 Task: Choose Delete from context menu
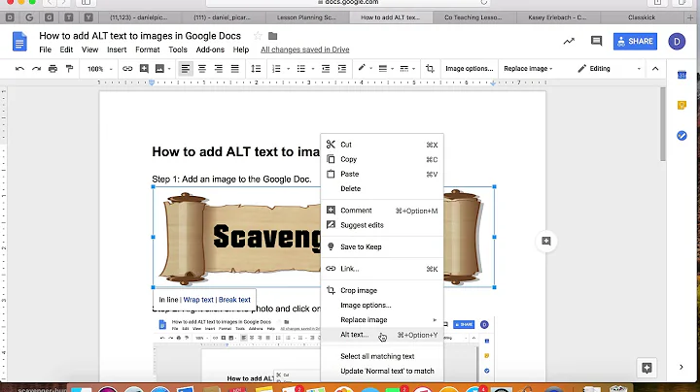coord(382,188)
